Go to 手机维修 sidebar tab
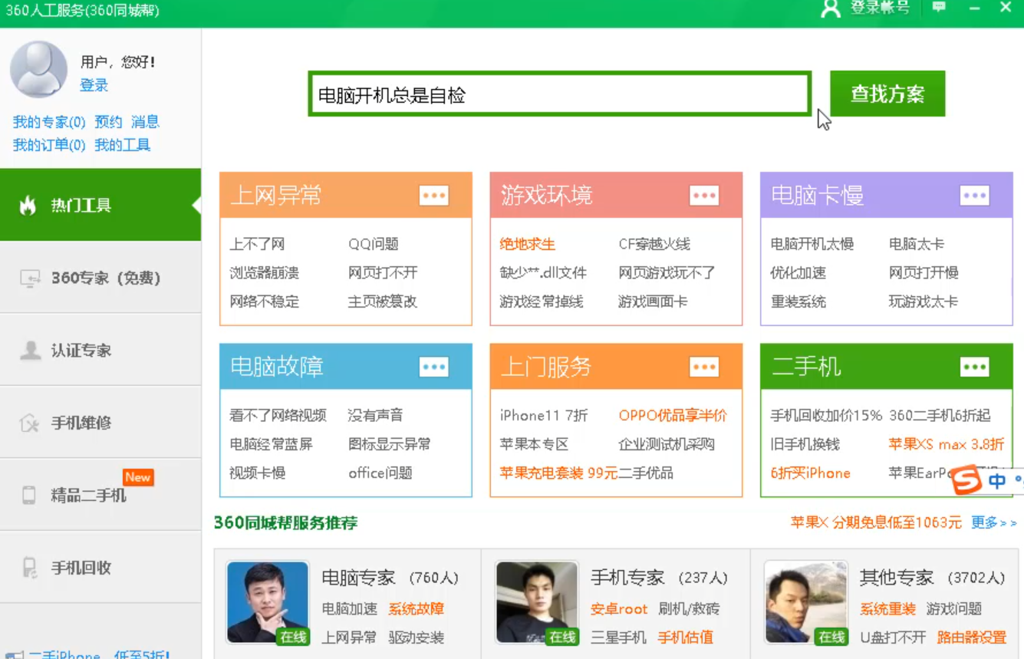This screenshot has width=1024, height=659. [x=100, y=423]
